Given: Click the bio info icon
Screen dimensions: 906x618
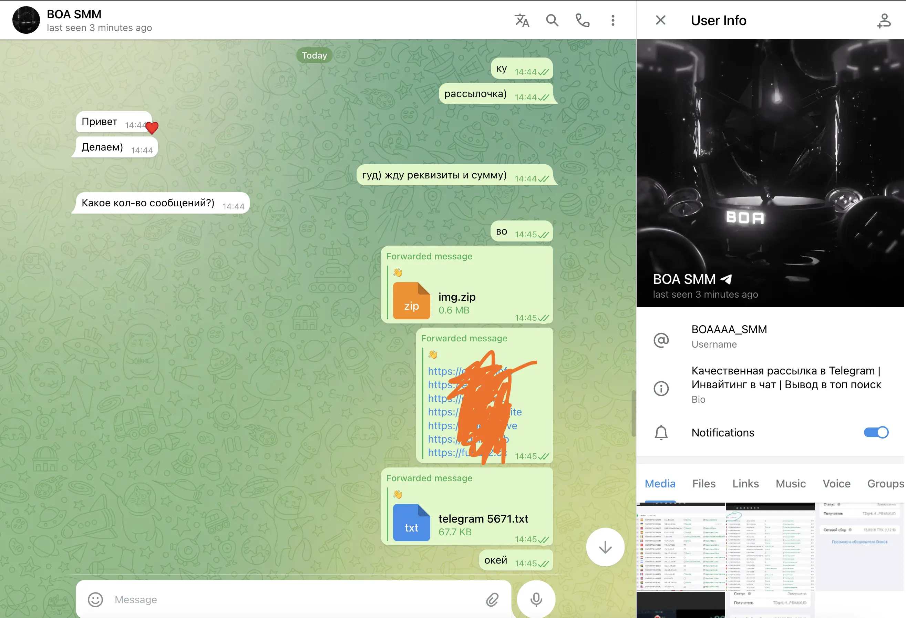Looking at the screenshot, I should pyautogui.click(x=661, y=388).
